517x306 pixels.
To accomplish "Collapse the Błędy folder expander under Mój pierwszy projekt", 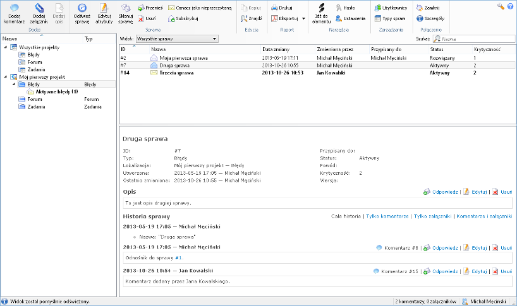I will pyautogui.click(x=14, y=85).
